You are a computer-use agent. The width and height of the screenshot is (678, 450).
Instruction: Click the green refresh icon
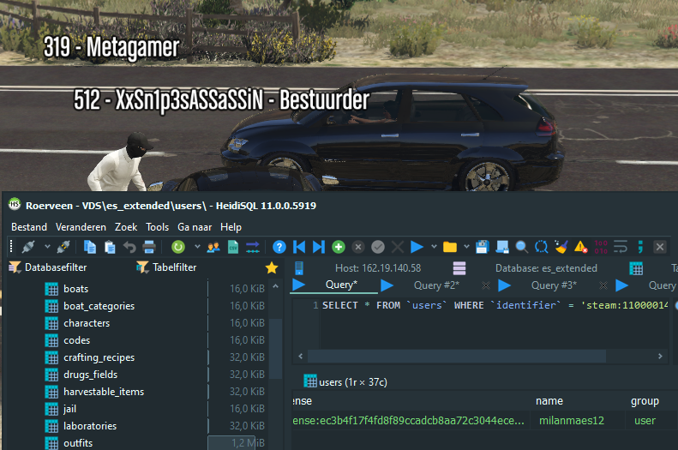pos(178,247)
